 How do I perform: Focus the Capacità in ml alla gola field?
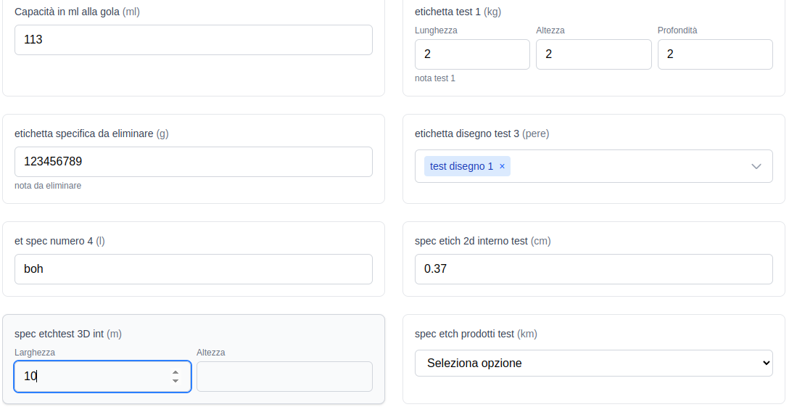point(193,40)
